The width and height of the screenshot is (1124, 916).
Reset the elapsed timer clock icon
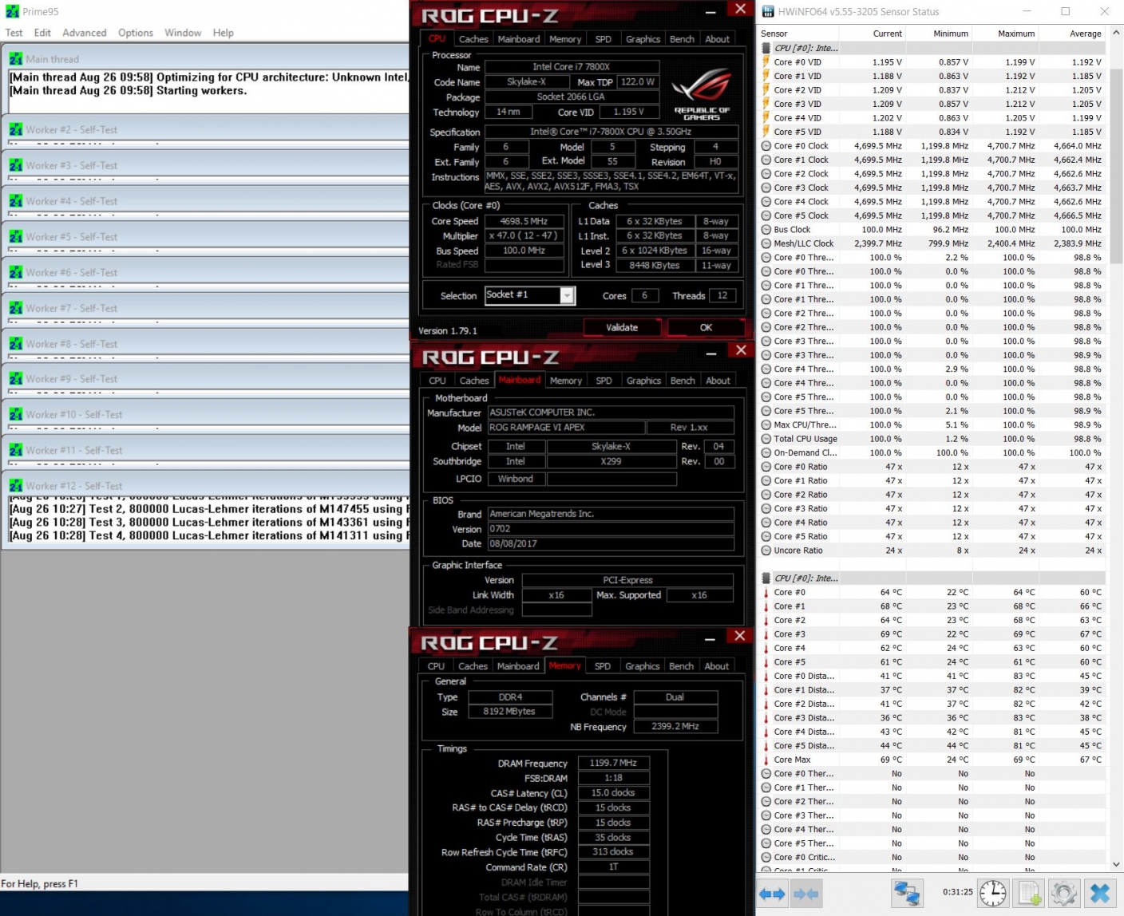pyautogui.click(x=993, y=893)
